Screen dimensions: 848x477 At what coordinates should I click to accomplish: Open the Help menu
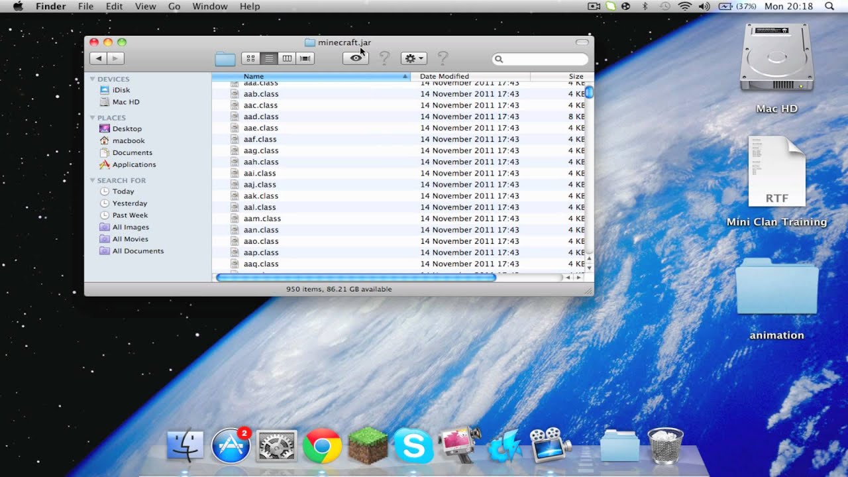[x=250, y=6]
